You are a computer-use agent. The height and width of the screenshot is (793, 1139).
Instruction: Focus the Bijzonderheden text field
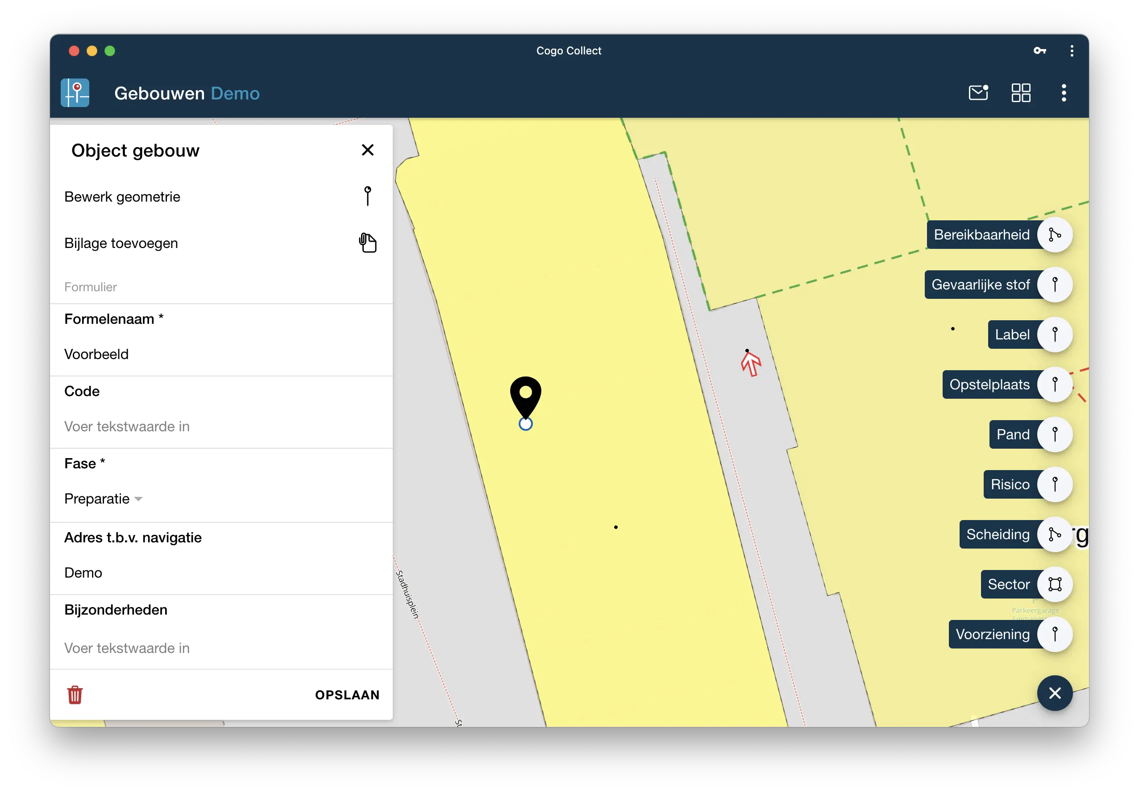(221, 648)
